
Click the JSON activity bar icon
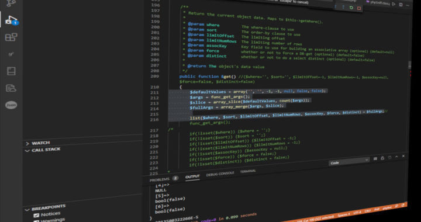click(x=11, y=105)
